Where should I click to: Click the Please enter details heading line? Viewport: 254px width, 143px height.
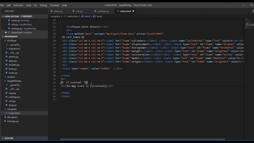[x=87, y=27]
